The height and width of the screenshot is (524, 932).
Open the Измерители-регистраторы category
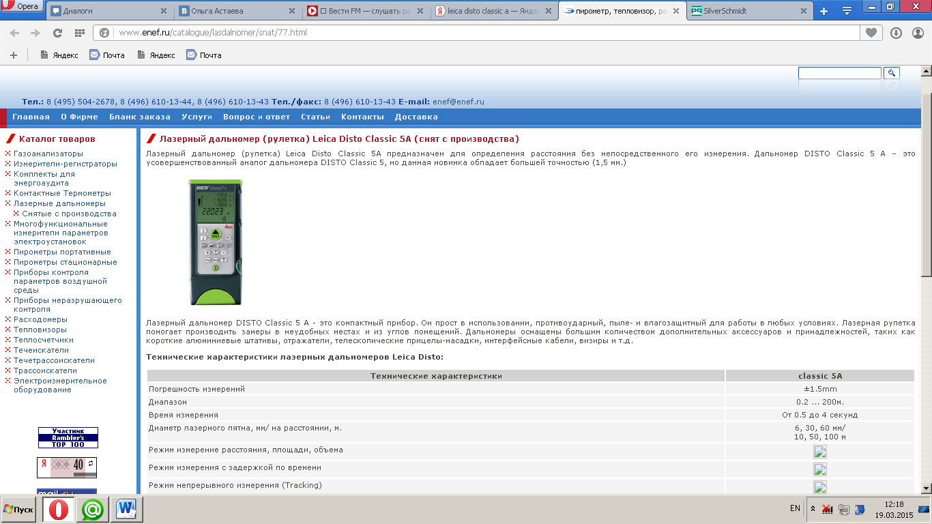pos(65,164)
